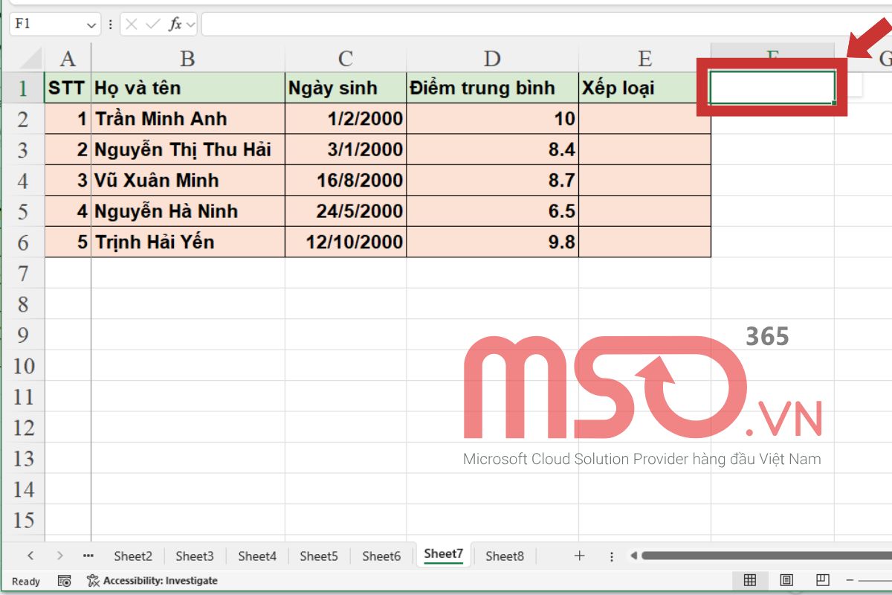This screenshot has width=892, height=595.
Task: Click the active Sheet7 tab
Action: coord(443,555)
